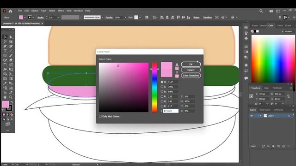Viewport: 296px width, 166px height.
Task: Select the Magic Wand tool
Action: click(x=5, y=41)
